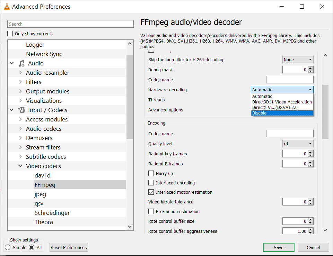Open the Quality level dropdown
The width and height of the screenshot is (333, 256).
pos(298,144)
